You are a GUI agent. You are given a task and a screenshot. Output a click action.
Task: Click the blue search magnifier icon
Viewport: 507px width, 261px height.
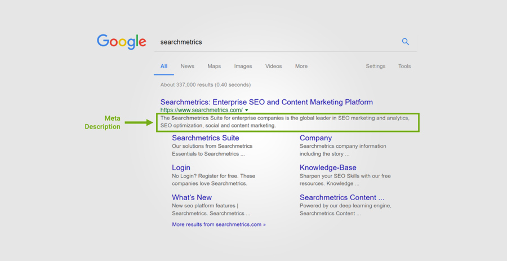tap(405, 42)
